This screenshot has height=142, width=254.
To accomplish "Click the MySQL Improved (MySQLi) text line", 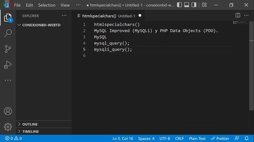I will pos(156,31).
